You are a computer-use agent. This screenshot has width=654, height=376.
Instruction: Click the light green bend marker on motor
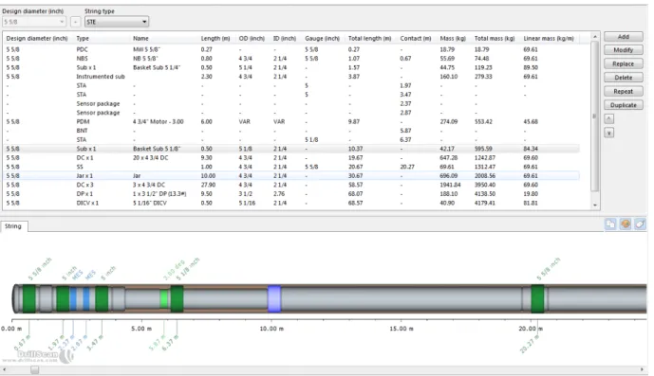pos(164,299)
